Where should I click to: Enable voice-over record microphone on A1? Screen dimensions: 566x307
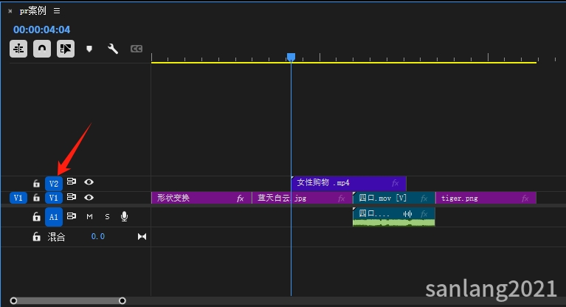pos(124,216)
